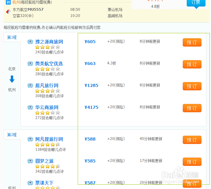The width and height of the screenshot is (211, 189).
Task: Click the 萧山机场 departure airport
Action: 115,10
